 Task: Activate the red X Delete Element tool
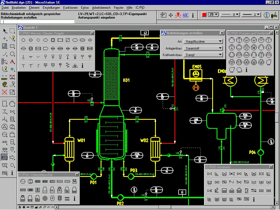pyautogui.click(x=5, y=92)
